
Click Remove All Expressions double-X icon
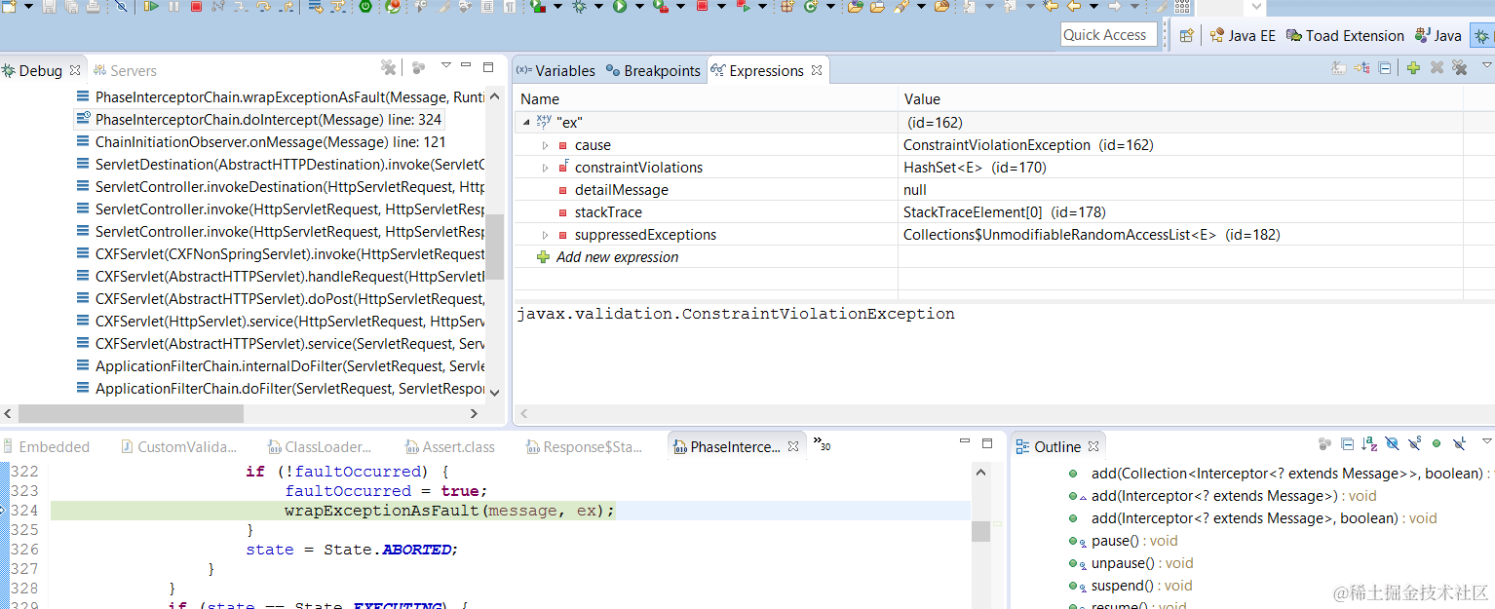[x=1459, y=67]
